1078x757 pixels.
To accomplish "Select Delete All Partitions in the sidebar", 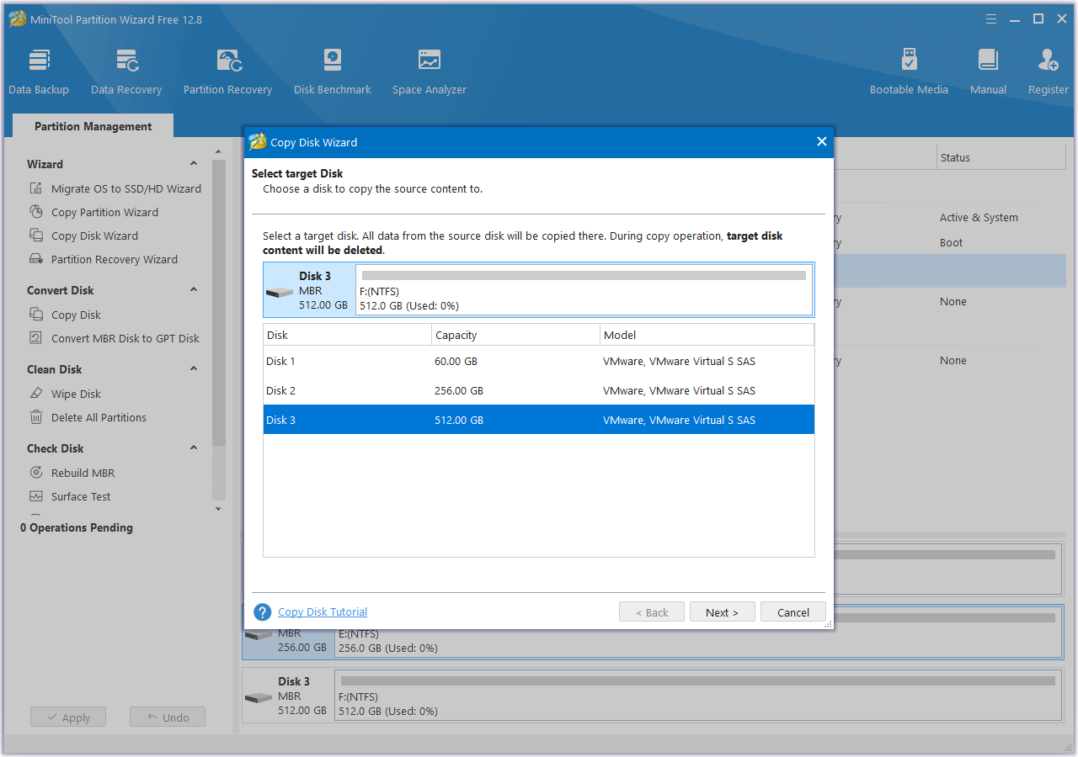I will click(99, 417).
